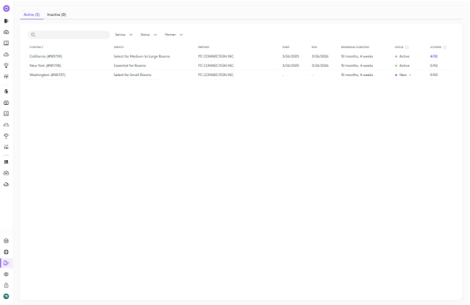Select the New York contract name
Image resolution: width=470 pixels, height=305 pixels.
[x=45, y=65]
